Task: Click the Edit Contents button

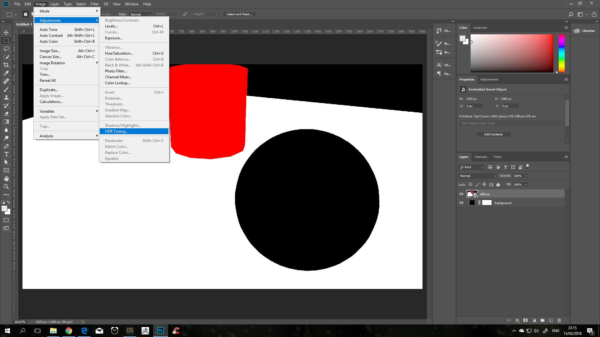Action: [493, 134]
